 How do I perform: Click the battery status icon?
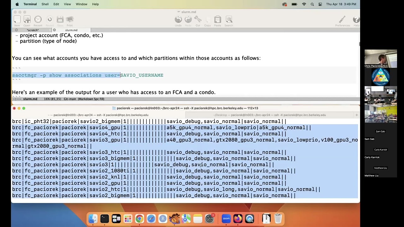tap(294, 4)
